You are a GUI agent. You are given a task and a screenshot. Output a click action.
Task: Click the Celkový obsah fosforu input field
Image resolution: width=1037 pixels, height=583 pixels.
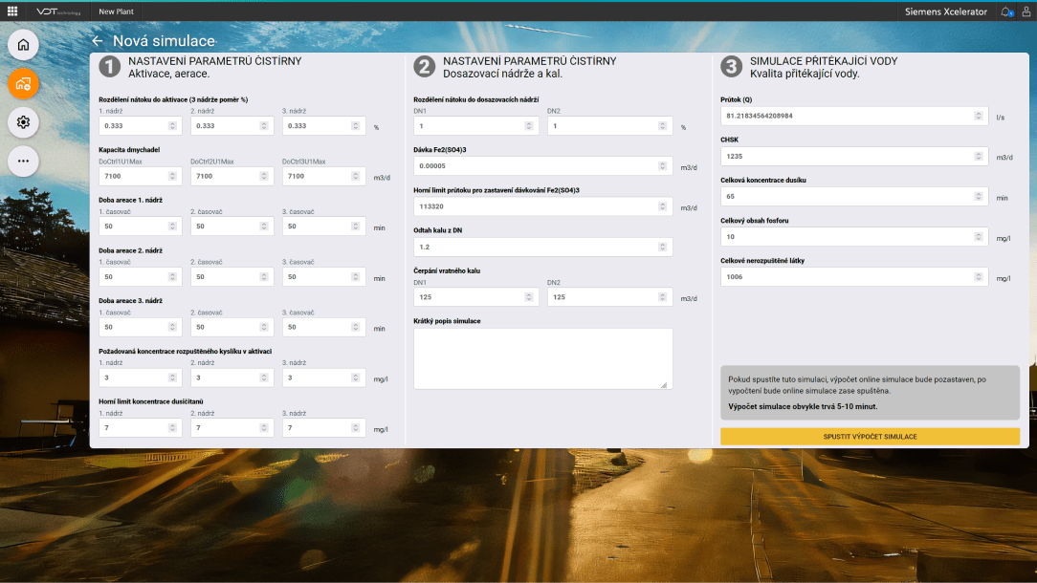[847, 236]
